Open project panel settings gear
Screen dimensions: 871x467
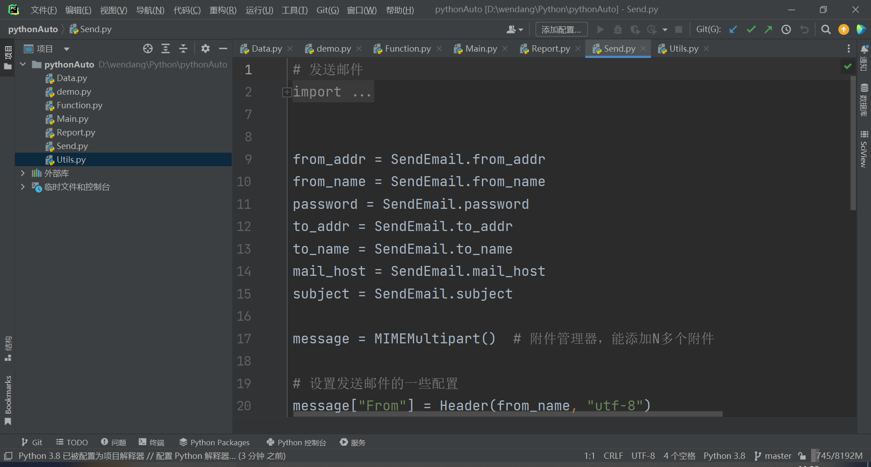click(x=206, y=48)
